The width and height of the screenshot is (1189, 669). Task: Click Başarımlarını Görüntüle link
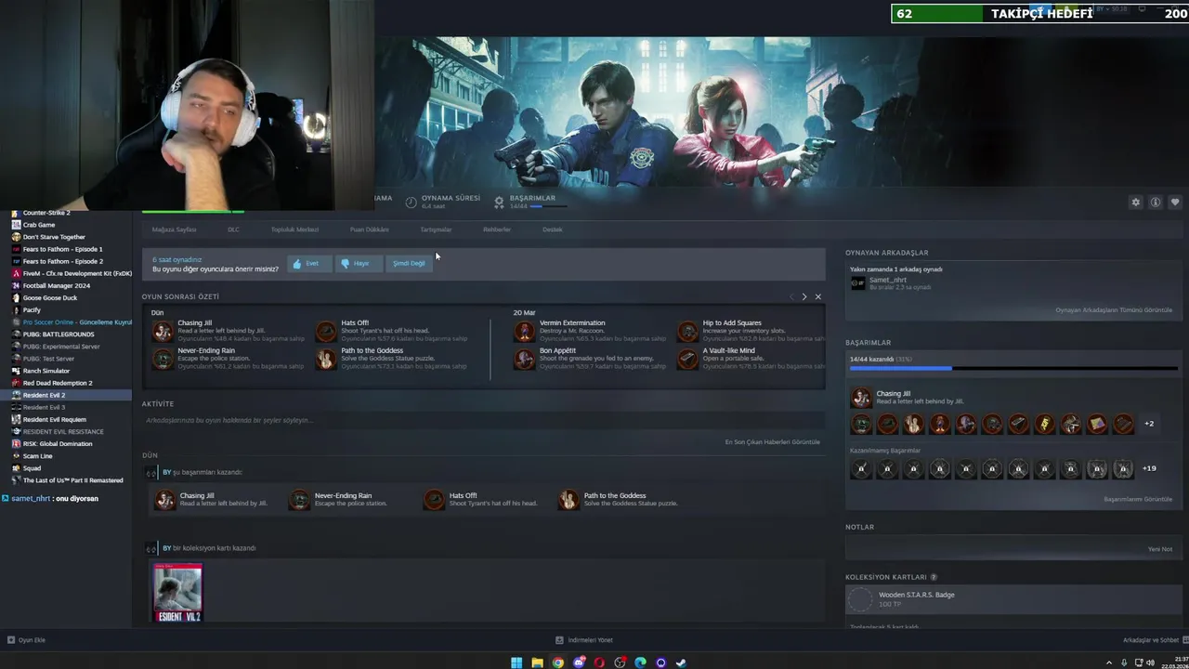click(1138, 499)
